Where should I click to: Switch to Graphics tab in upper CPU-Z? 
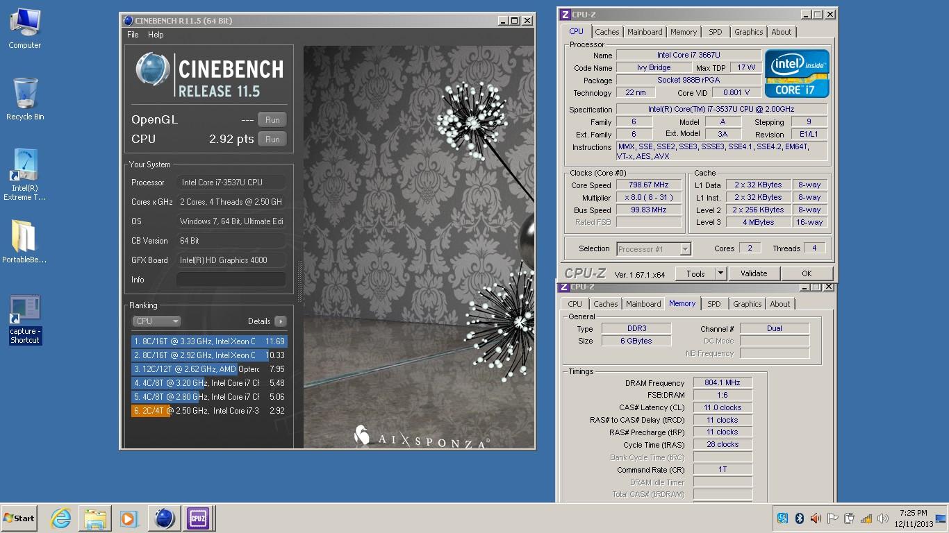[x=749, y=32]
